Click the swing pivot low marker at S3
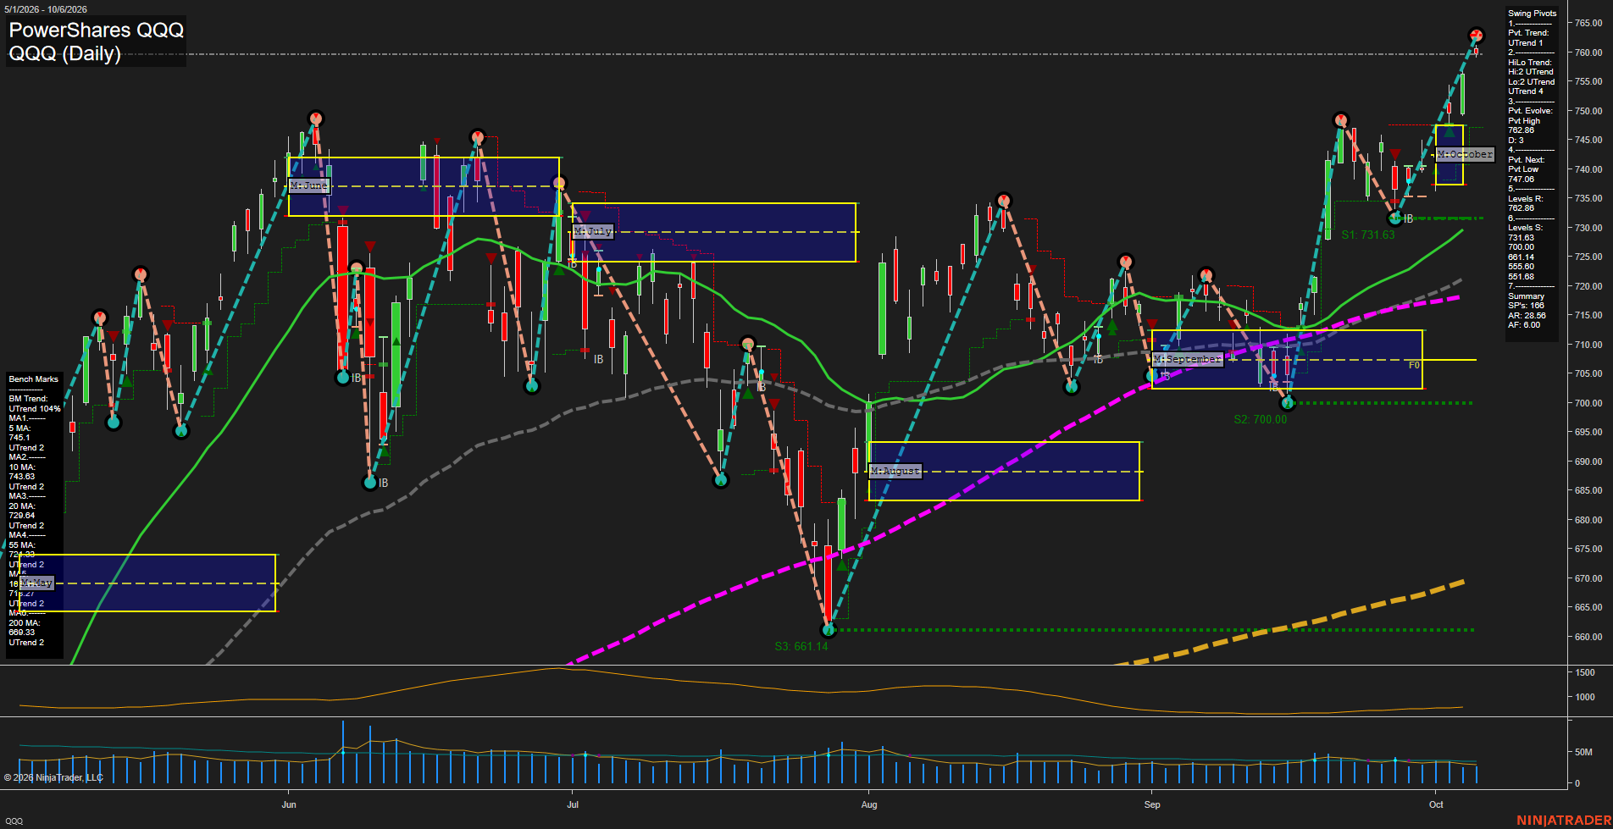The height and width of the screenshot is (829, 1613). coord(829,630)
